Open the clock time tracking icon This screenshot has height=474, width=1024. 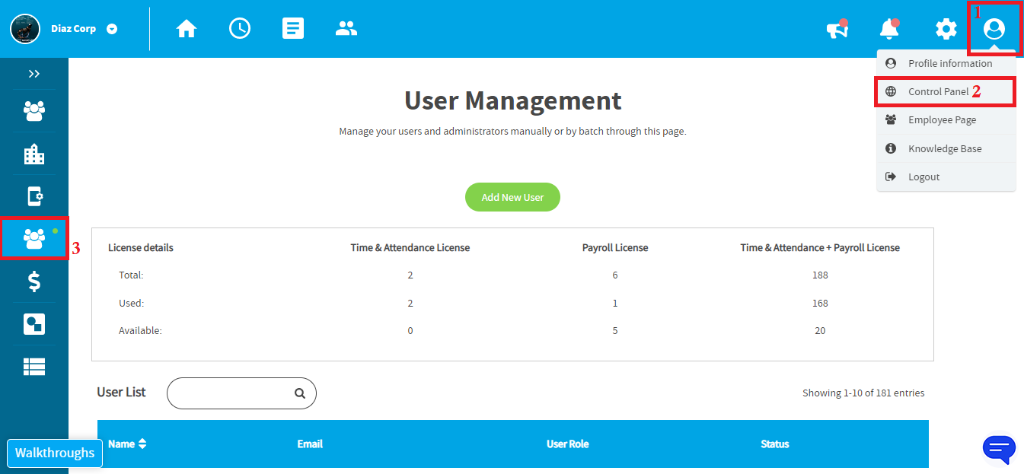click(240, 29)
